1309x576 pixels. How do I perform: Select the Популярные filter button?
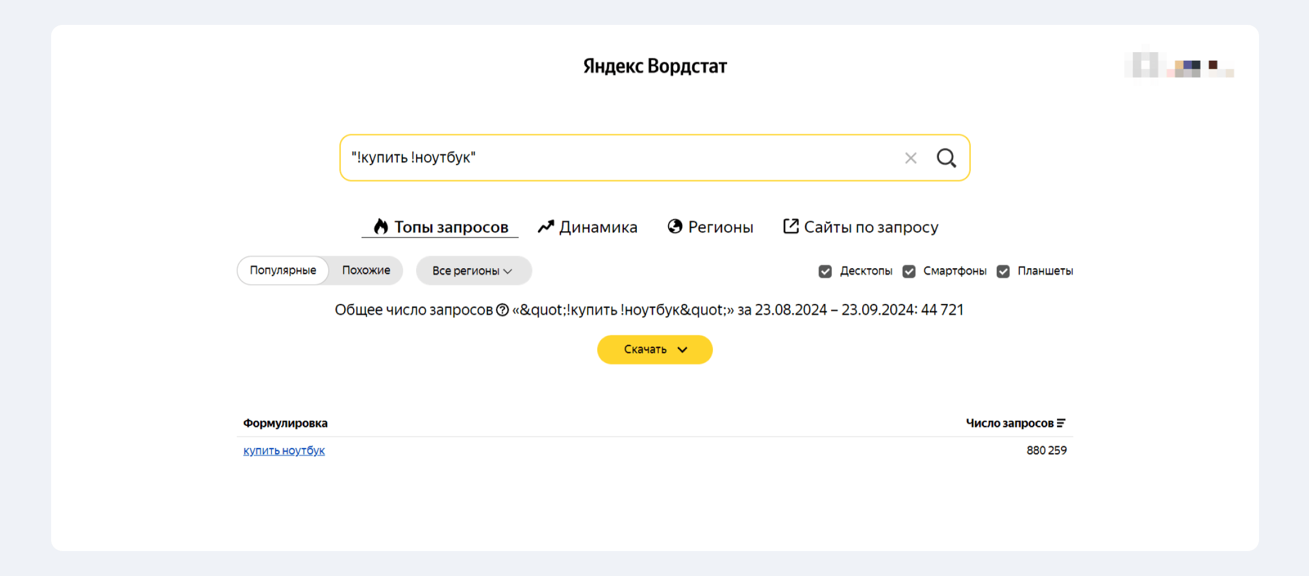point(283,270)
